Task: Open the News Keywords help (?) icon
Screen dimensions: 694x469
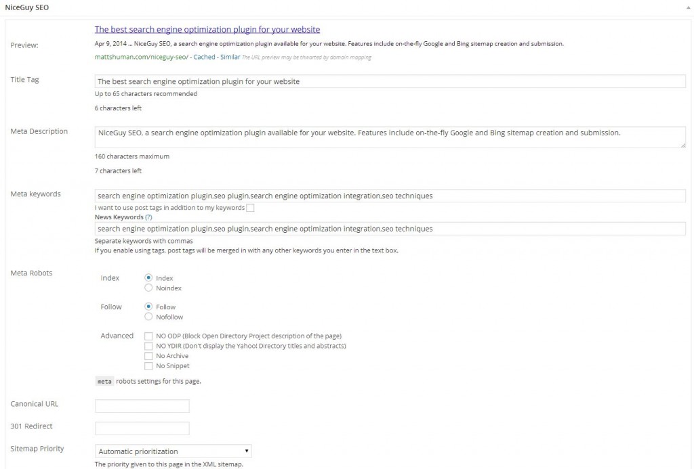Action: (x=148, y=217)
